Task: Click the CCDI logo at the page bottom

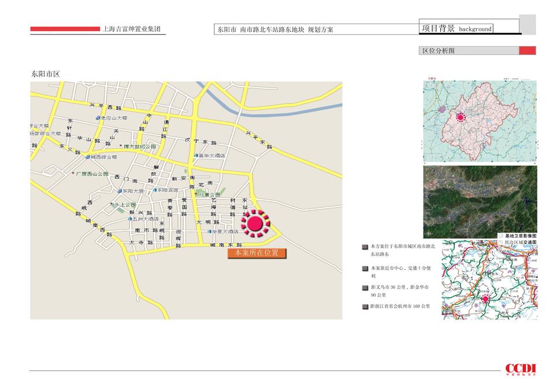Action: (x=521, y=370)
